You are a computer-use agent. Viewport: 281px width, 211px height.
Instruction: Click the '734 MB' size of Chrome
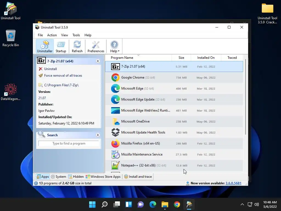coord(181,77)
